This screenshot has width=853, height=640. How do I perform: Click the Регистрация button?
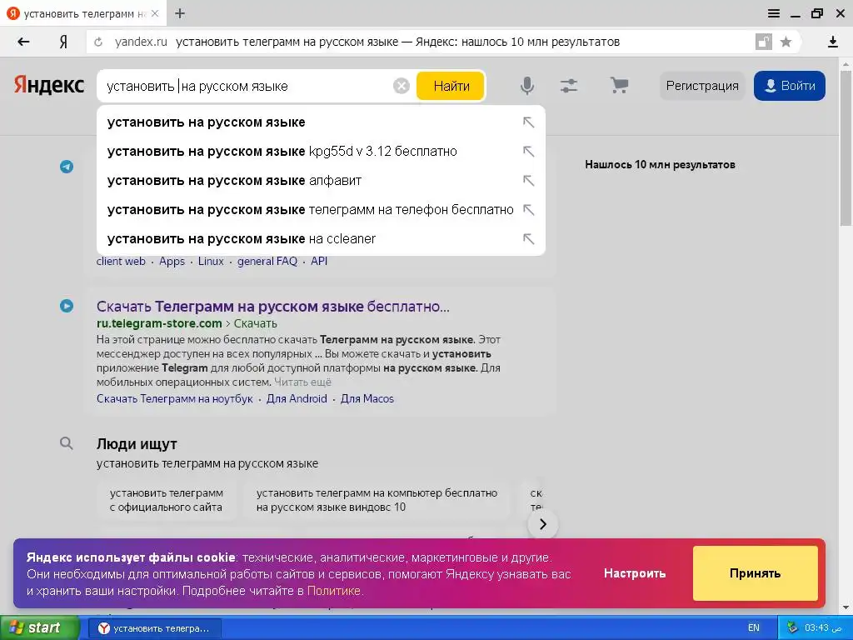pos(701,86)
